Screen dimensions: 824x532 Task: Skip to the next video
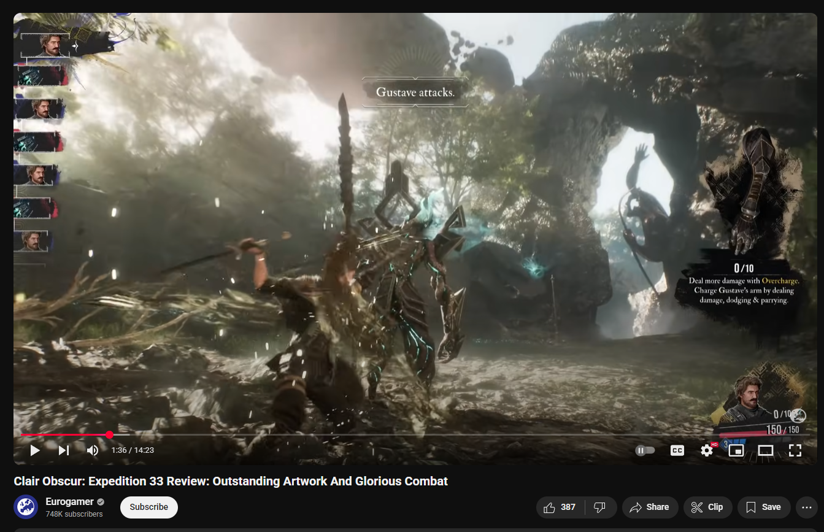pos(64,450)
